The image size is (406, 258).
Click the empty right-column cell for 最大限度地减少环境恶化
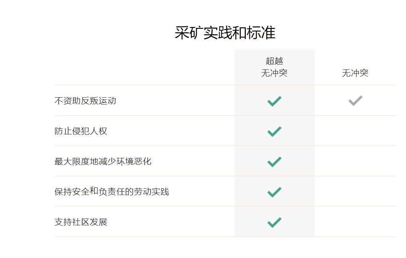[x=355, y=161]
